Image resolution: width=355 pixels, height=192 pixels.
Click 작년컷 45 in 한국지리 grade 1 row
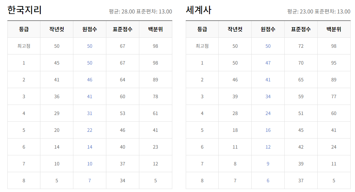[57, 63]
